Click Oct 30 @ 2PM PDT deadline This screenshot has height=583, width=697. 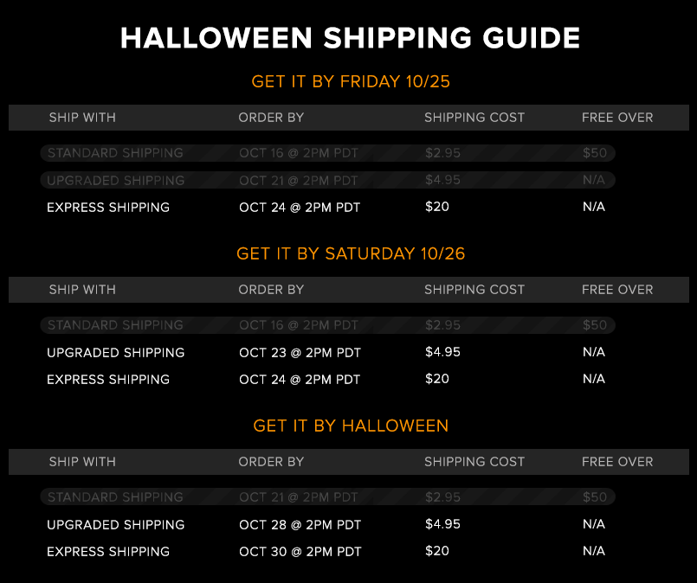[300, 552]
